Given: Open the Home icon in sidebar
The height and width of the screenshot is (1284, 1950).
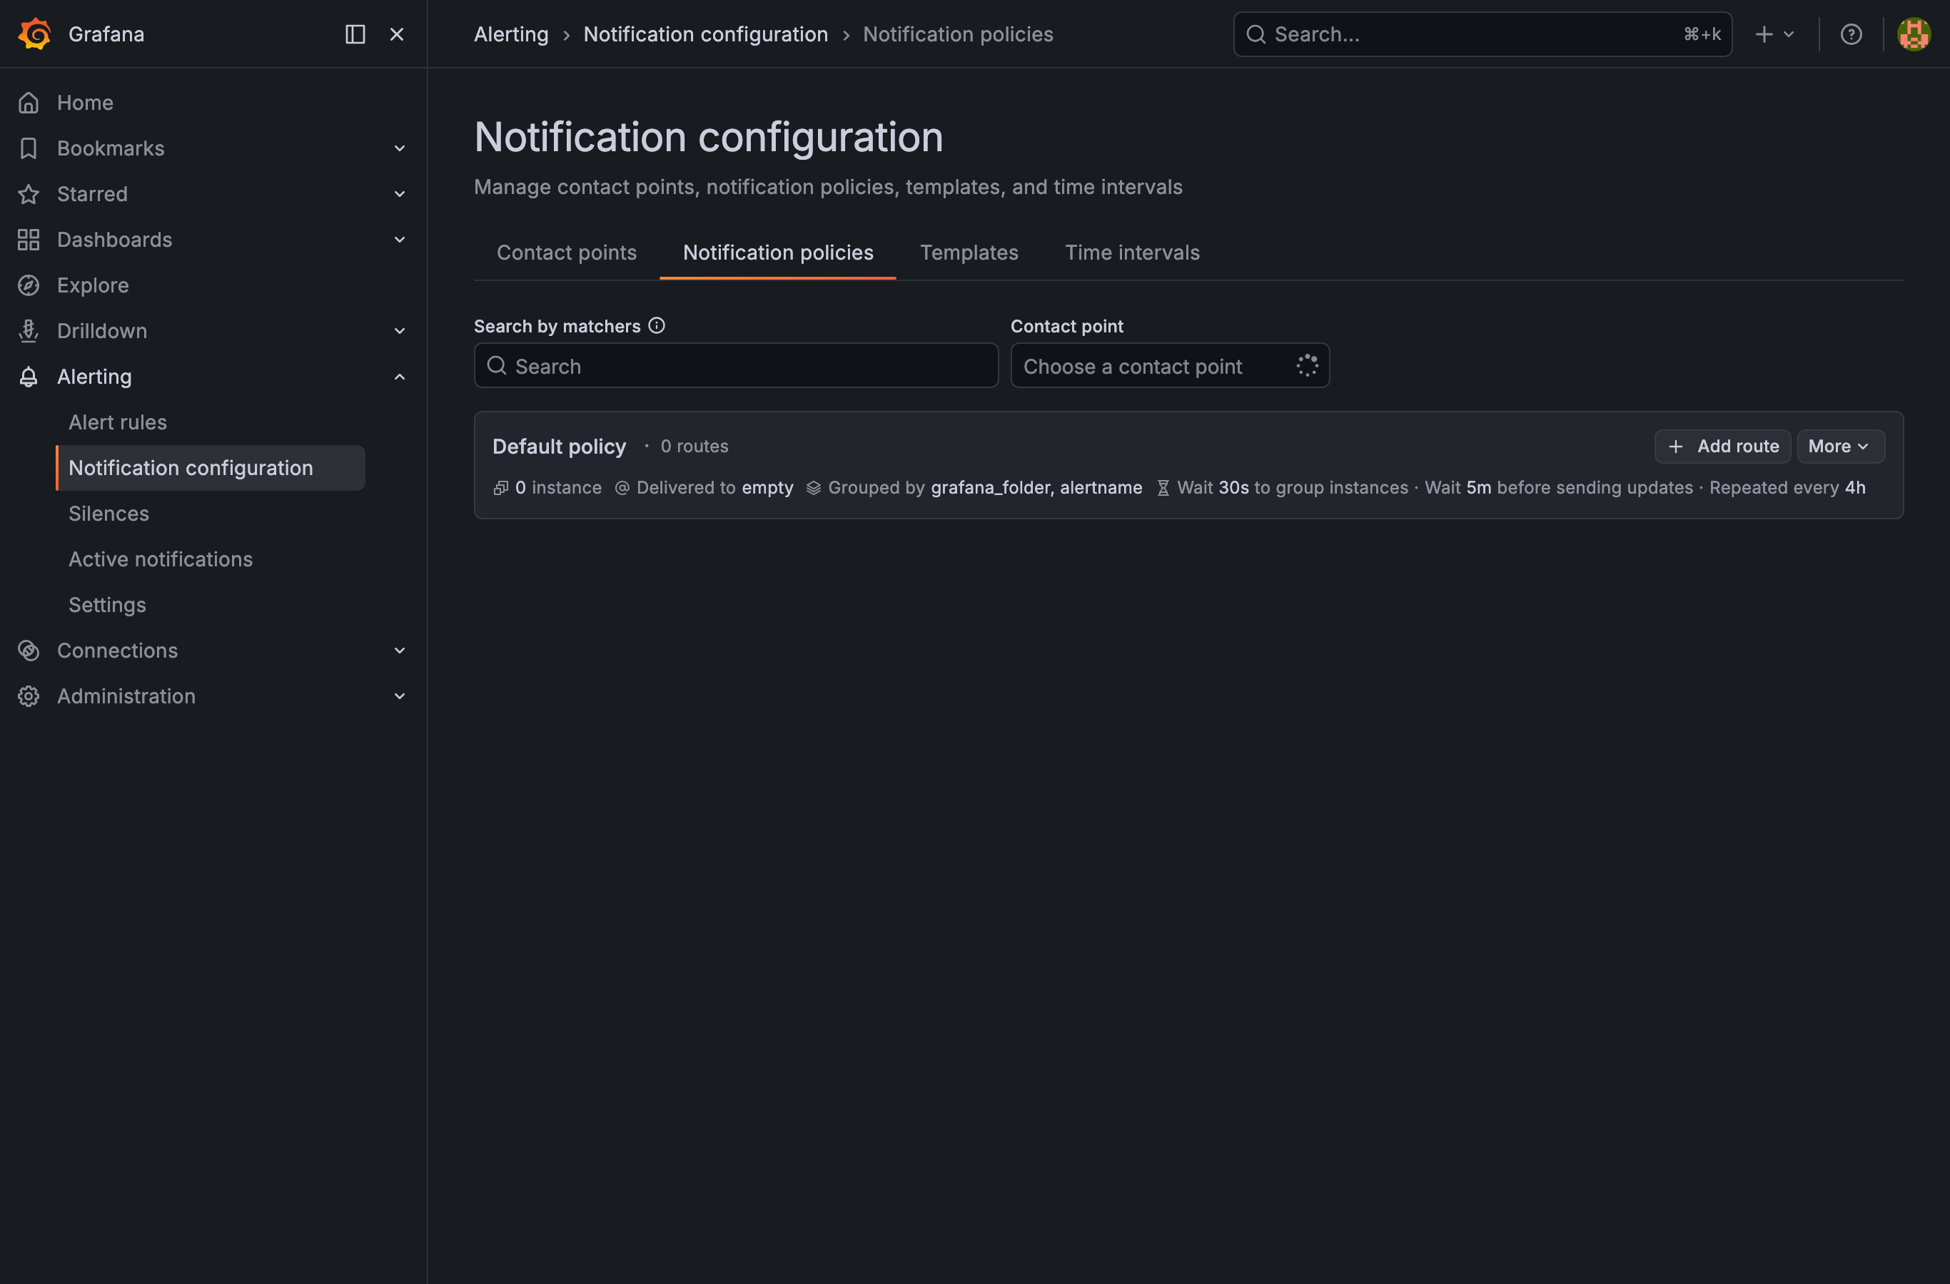Looking at the screenshot, I should pyautogui.click(x=29, y=102).
